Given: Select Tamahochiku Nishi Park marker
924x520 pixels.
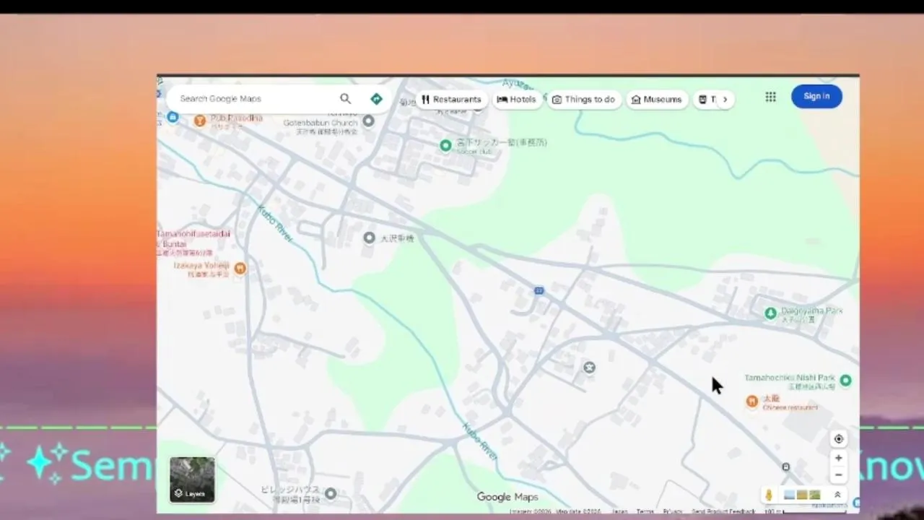Looking at the screenshot, I should (845, 380).
